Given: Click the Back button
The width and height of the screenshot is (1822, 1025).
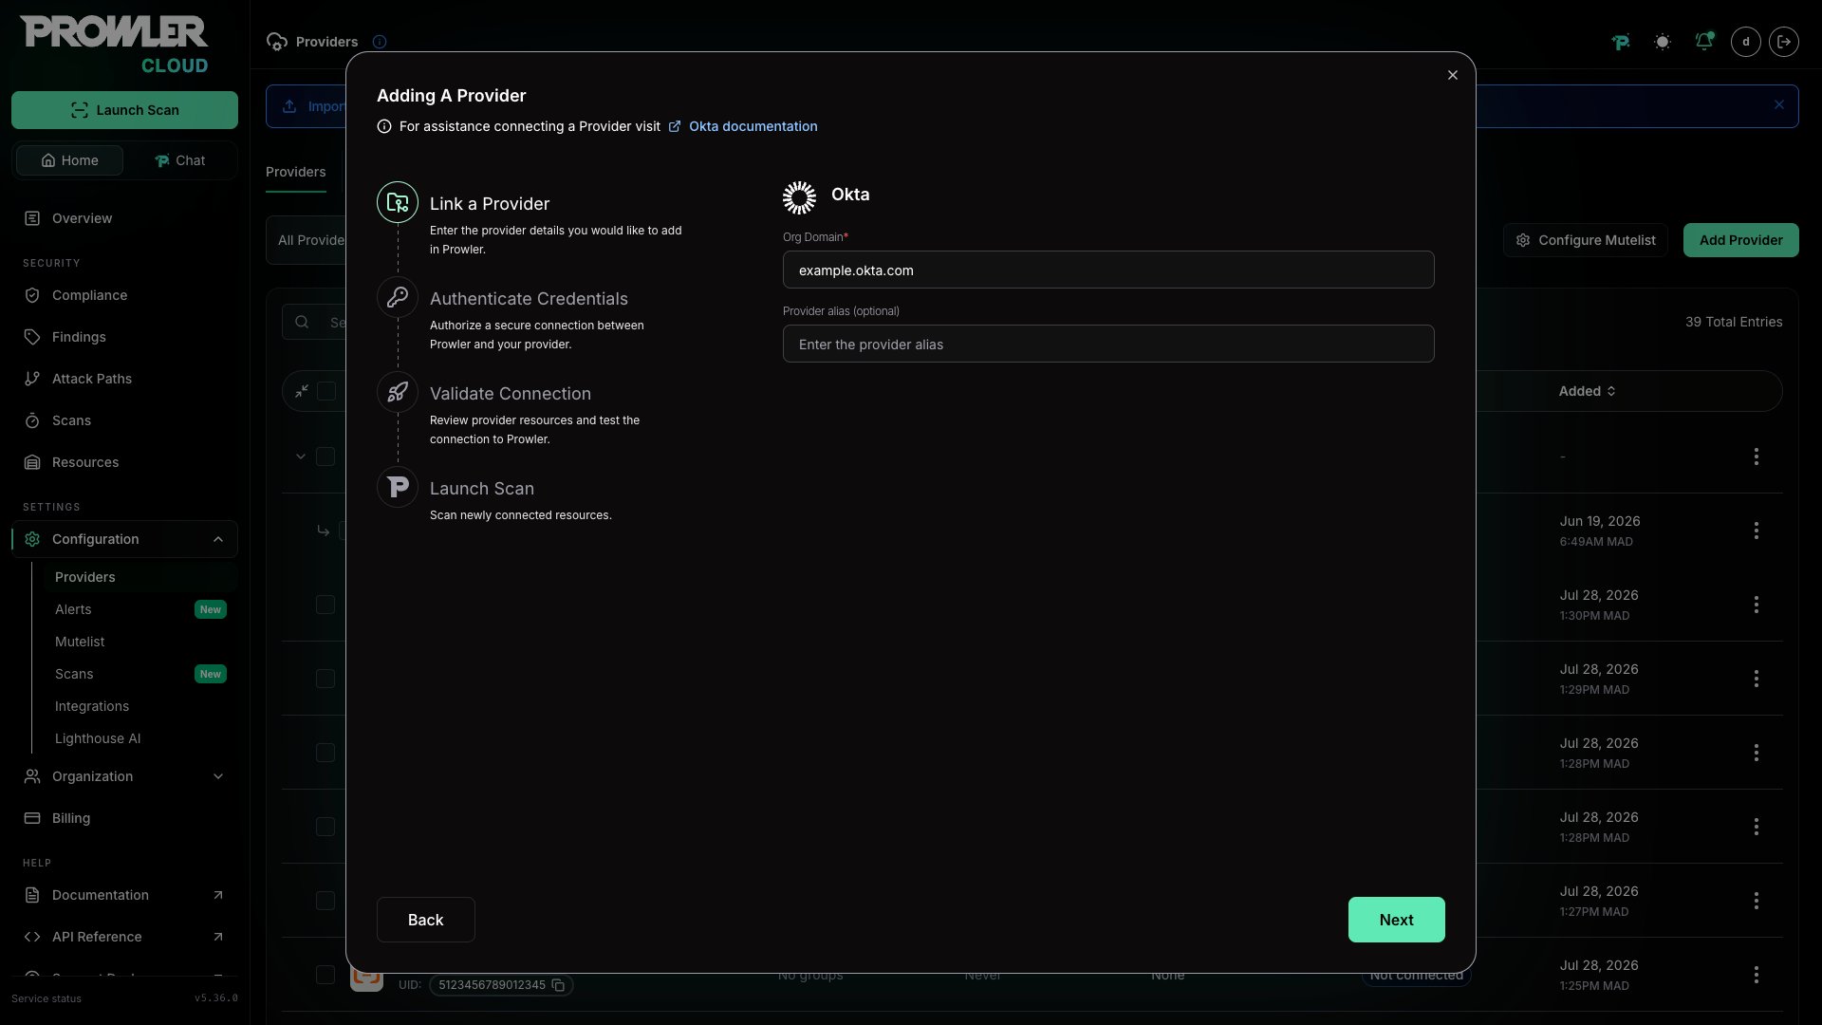Looking at the screenshot, I should (426, 920).
